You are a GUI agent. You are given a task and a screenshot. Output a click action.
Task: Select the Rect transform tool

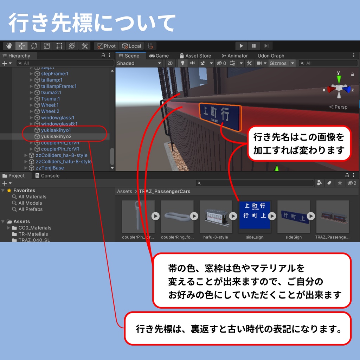59,46
